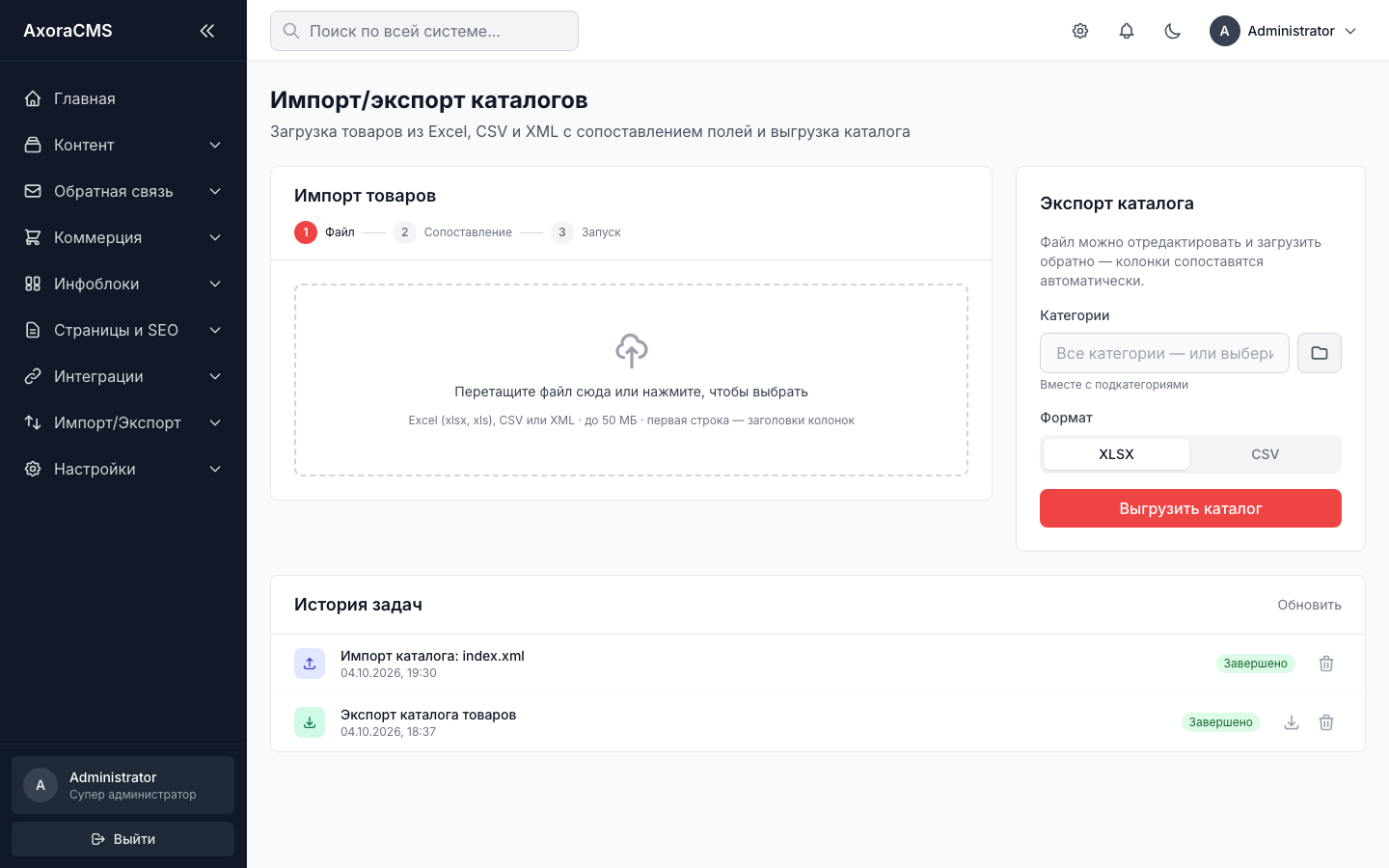Expand the Настройки chevron

(x=215, y=469)
